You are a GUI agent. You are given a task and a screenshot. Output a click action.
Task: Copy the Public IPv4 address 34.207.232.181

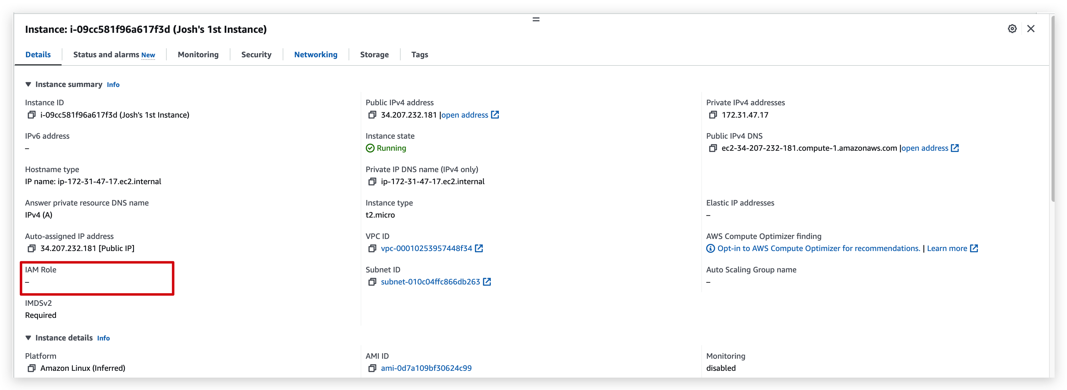point(372,115)
